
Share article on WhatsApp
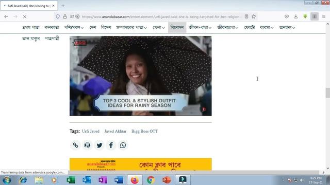[123, 145]
